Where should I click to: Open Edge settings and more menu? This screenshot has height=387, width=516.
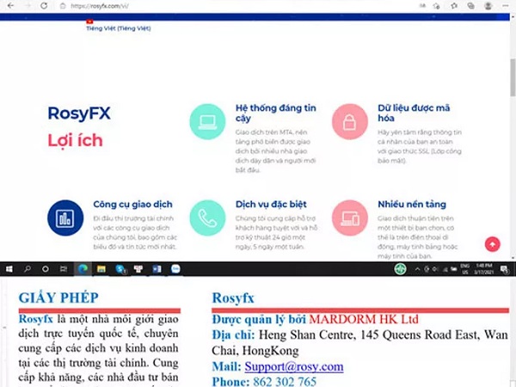point(506,6)
